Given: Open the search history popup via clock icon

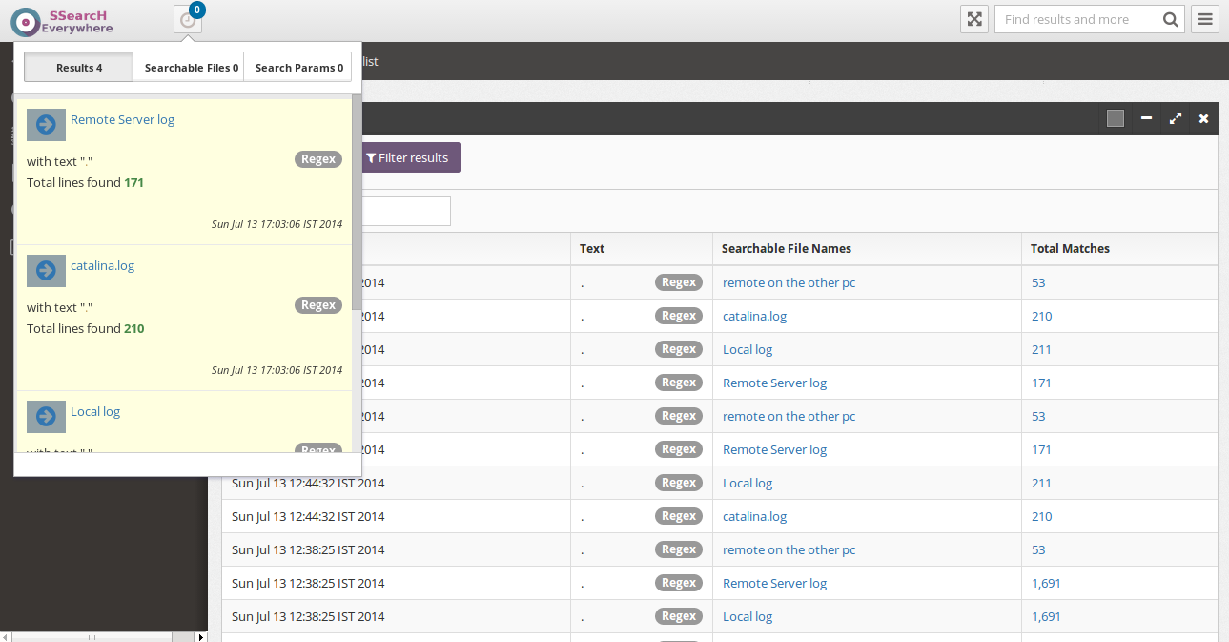Looking at the screenshot, I should point(187,19).
